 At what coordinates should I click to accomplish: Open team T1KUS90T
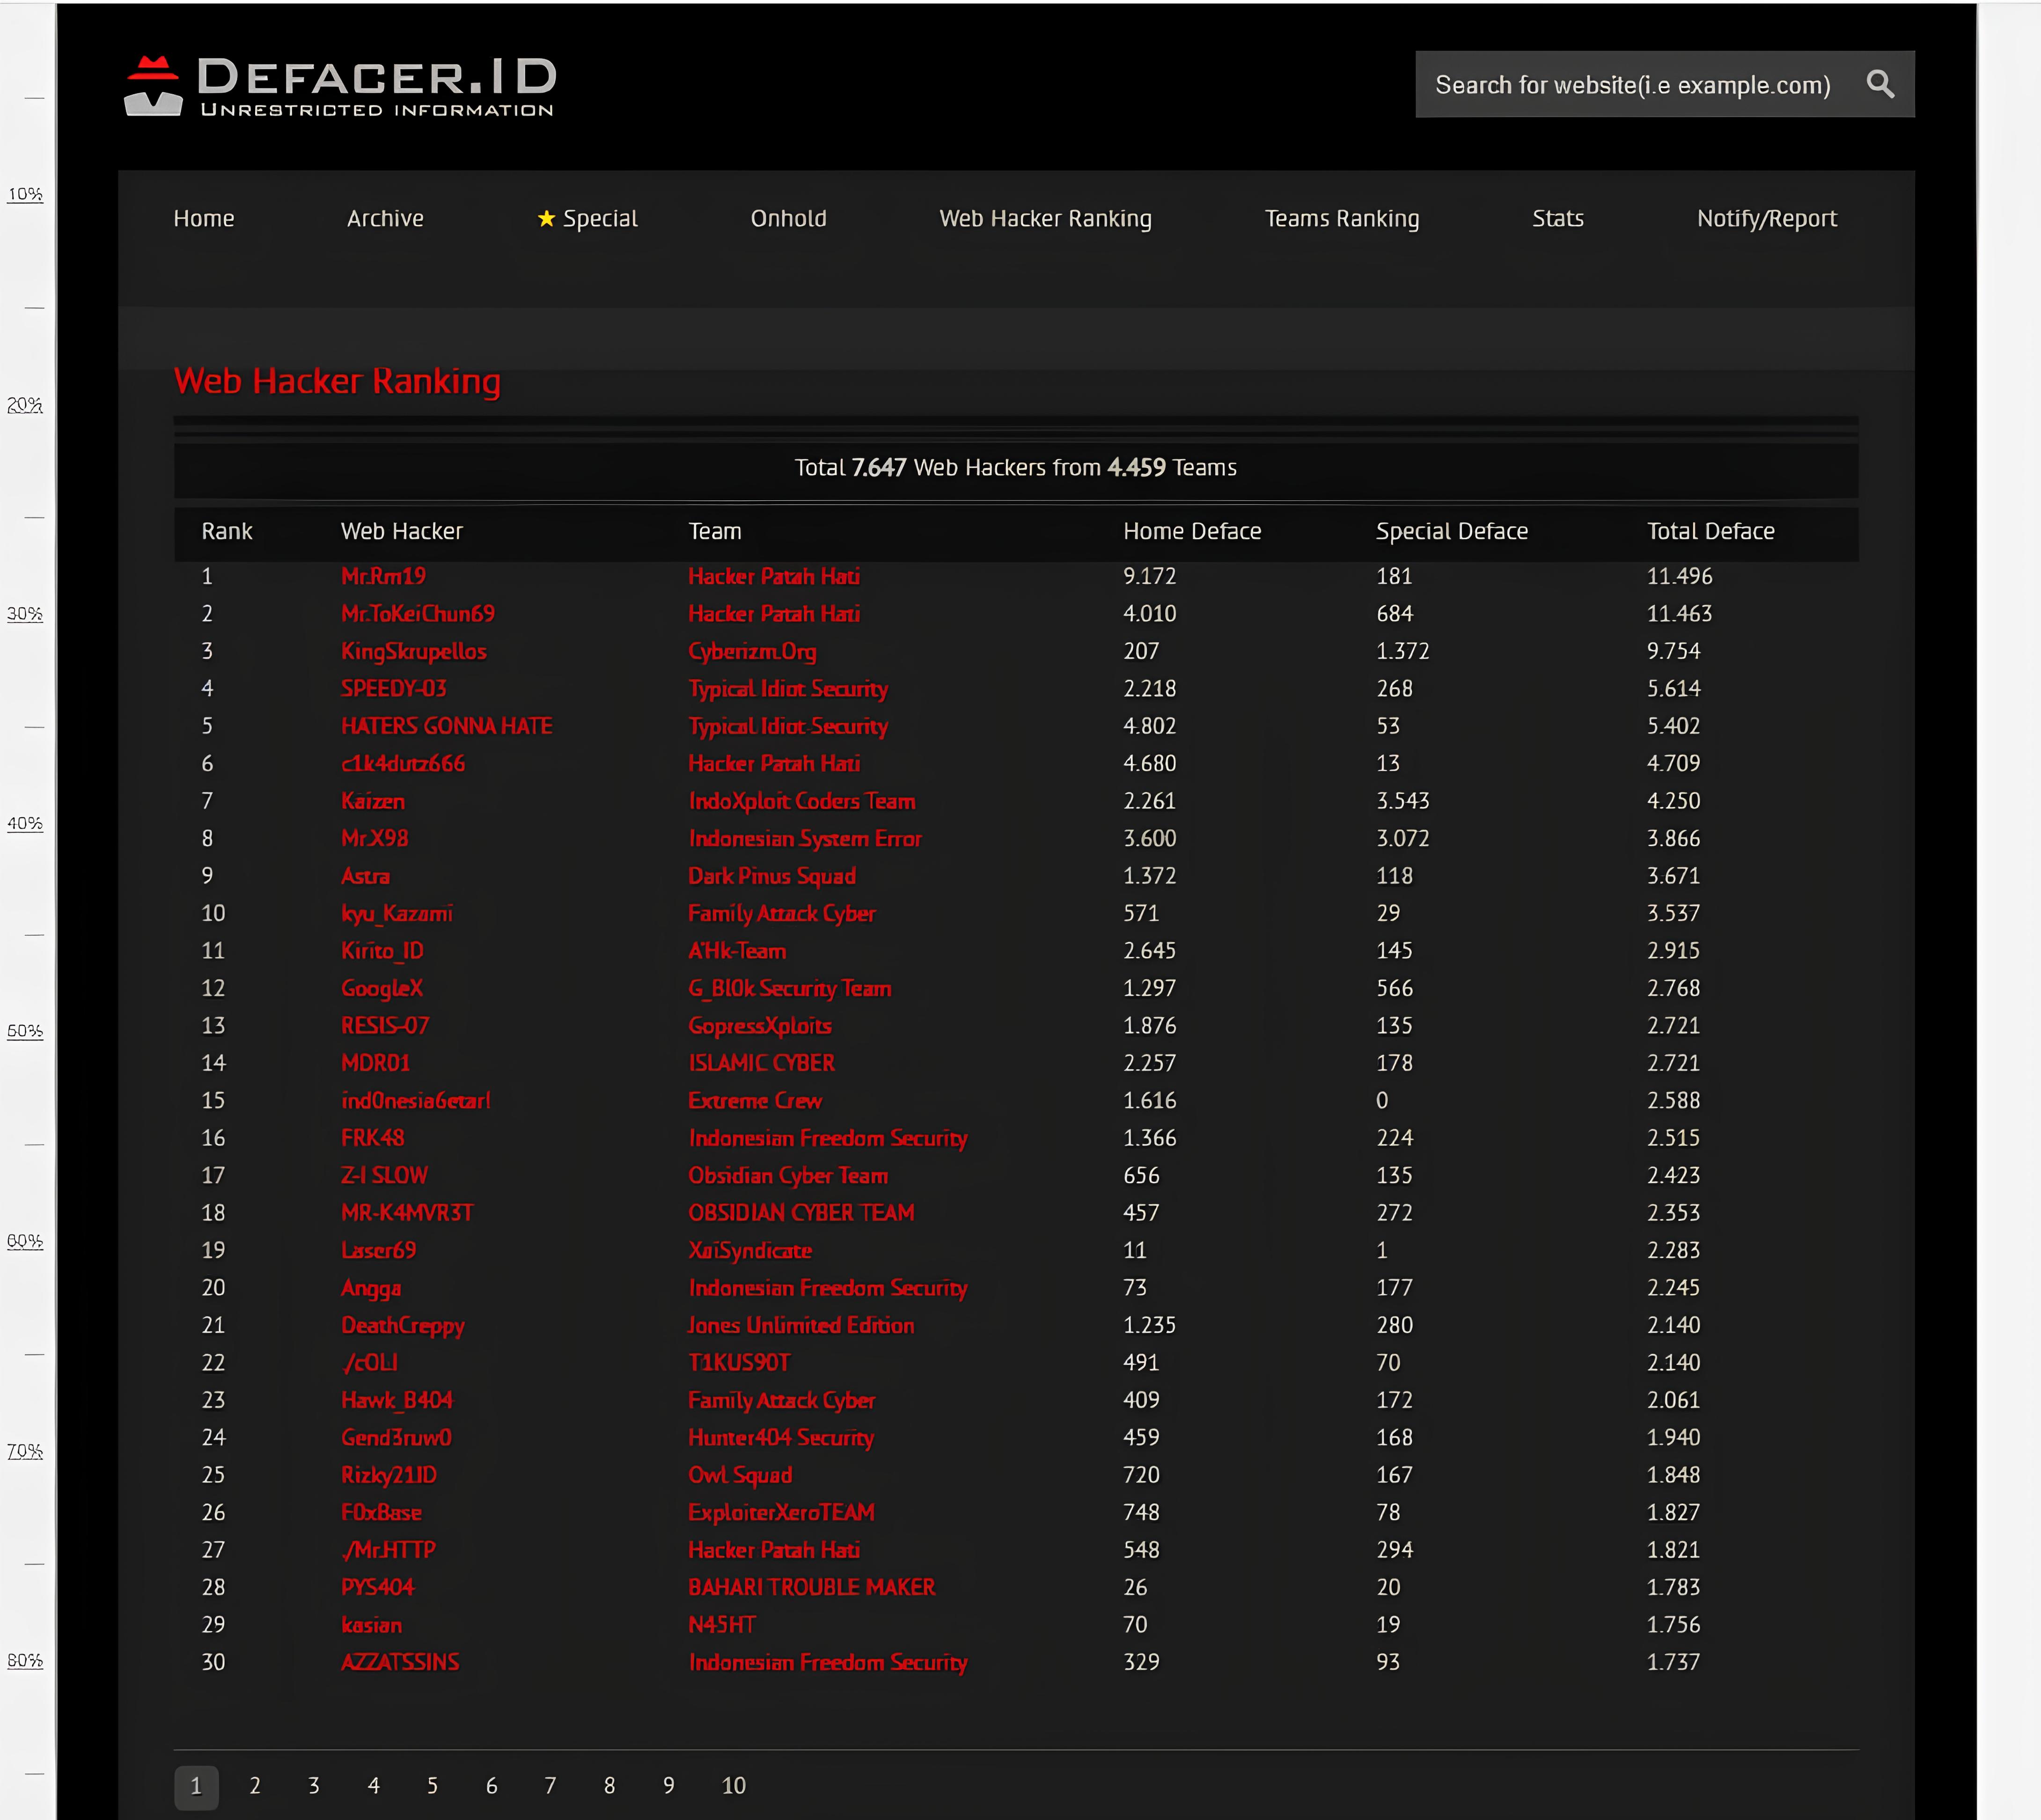[x=738, y=1362]
